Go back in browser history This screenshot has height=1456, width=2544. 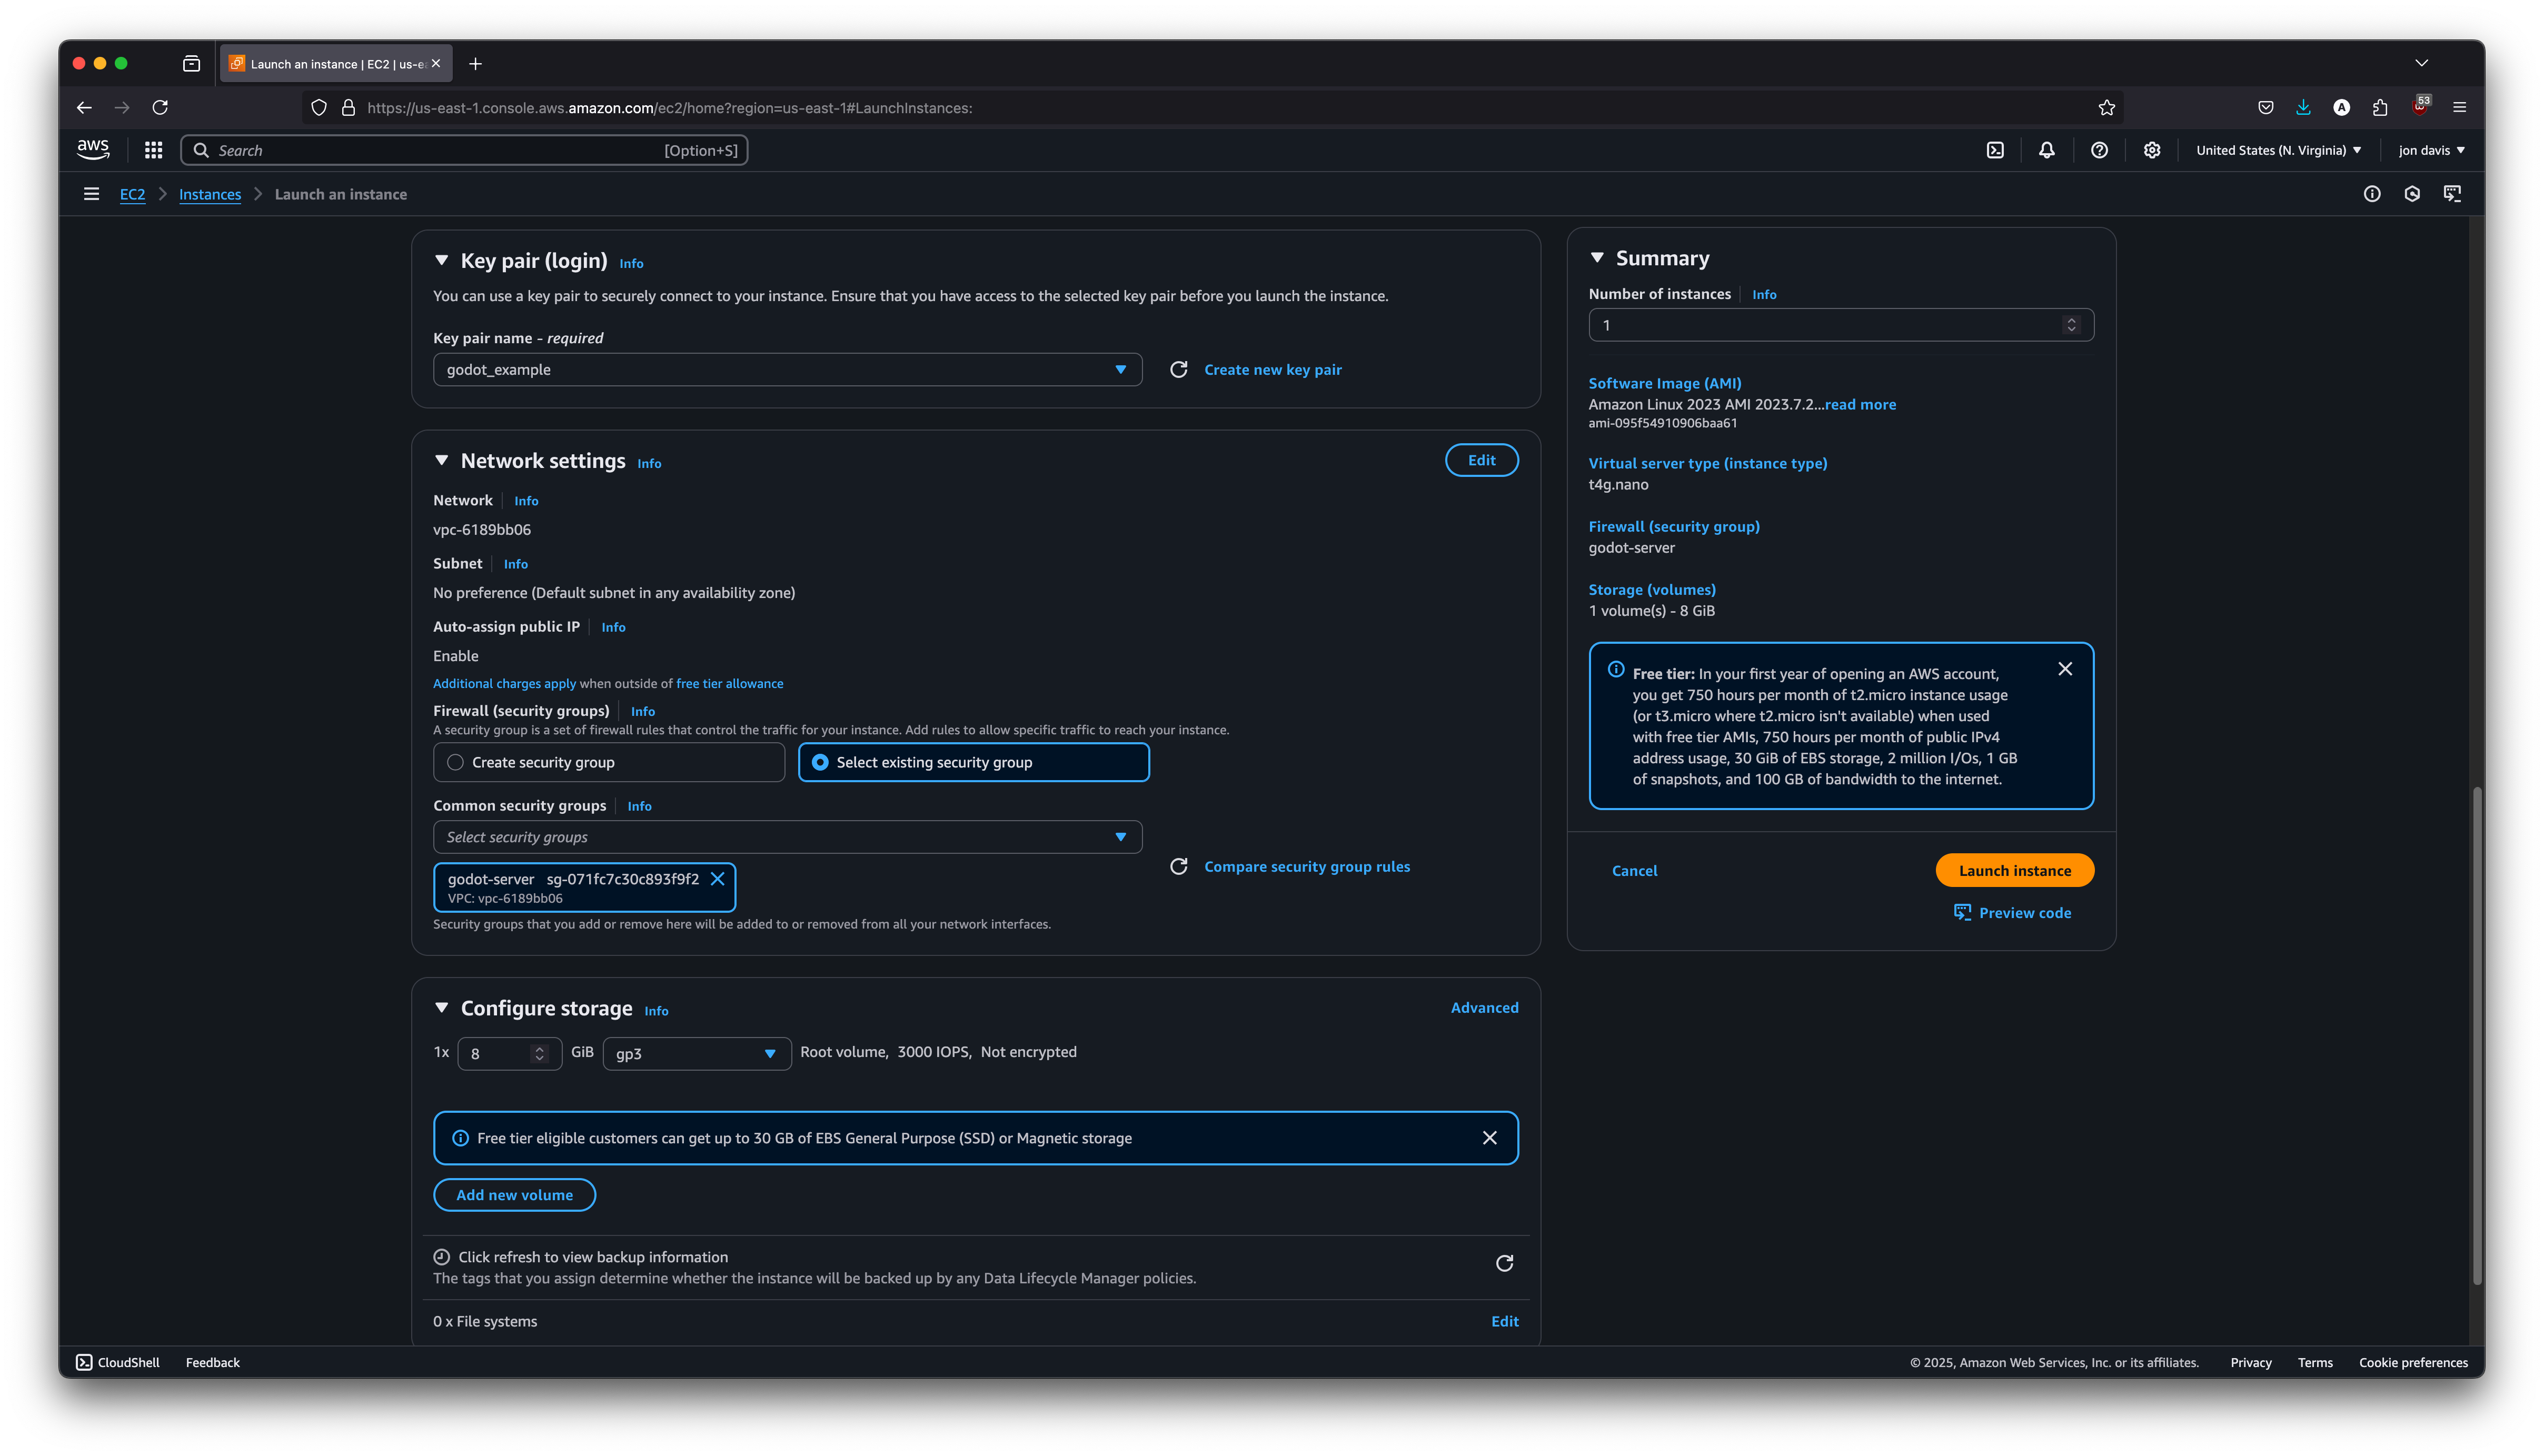pos(84,107)
